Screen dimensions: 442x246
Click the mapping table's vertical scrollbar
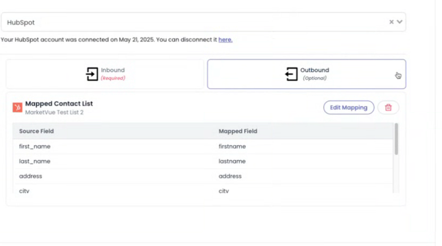pos(396,139)
